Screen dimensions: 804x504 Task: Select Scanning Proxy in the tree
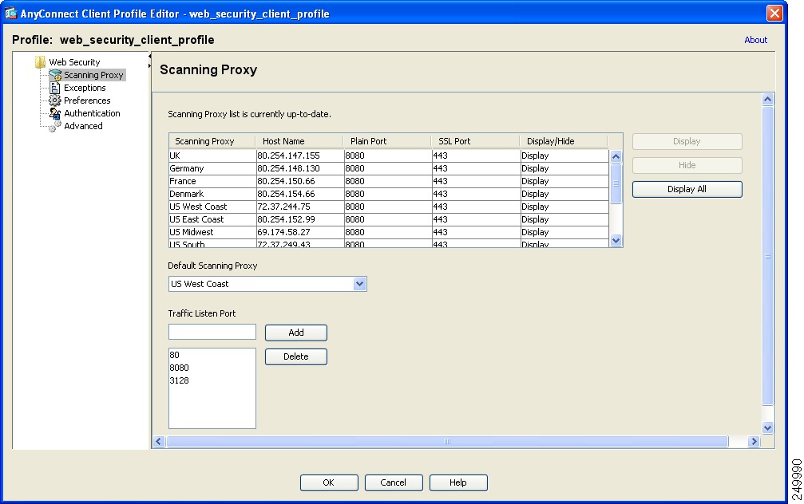pos(93,75)
